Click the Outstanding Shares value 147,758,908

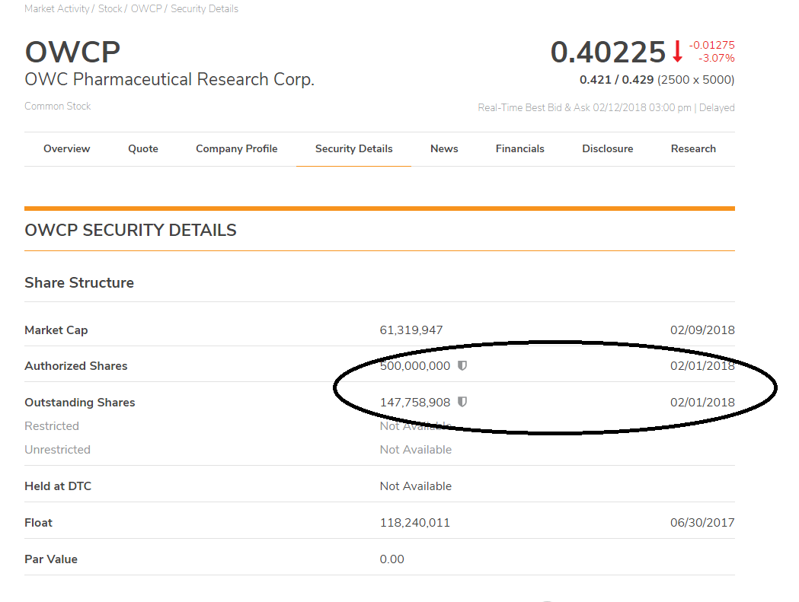click(x=415, y=403)
